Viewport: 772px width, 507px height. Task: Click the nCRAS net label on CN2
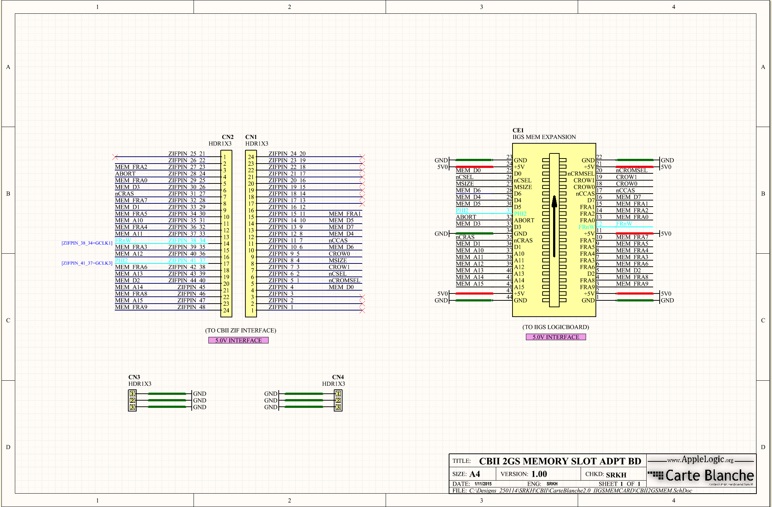pos(124,194)
